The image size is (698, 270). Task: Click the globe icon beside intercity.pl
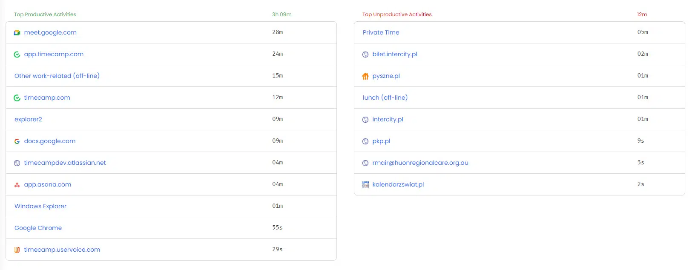point(365,120)
